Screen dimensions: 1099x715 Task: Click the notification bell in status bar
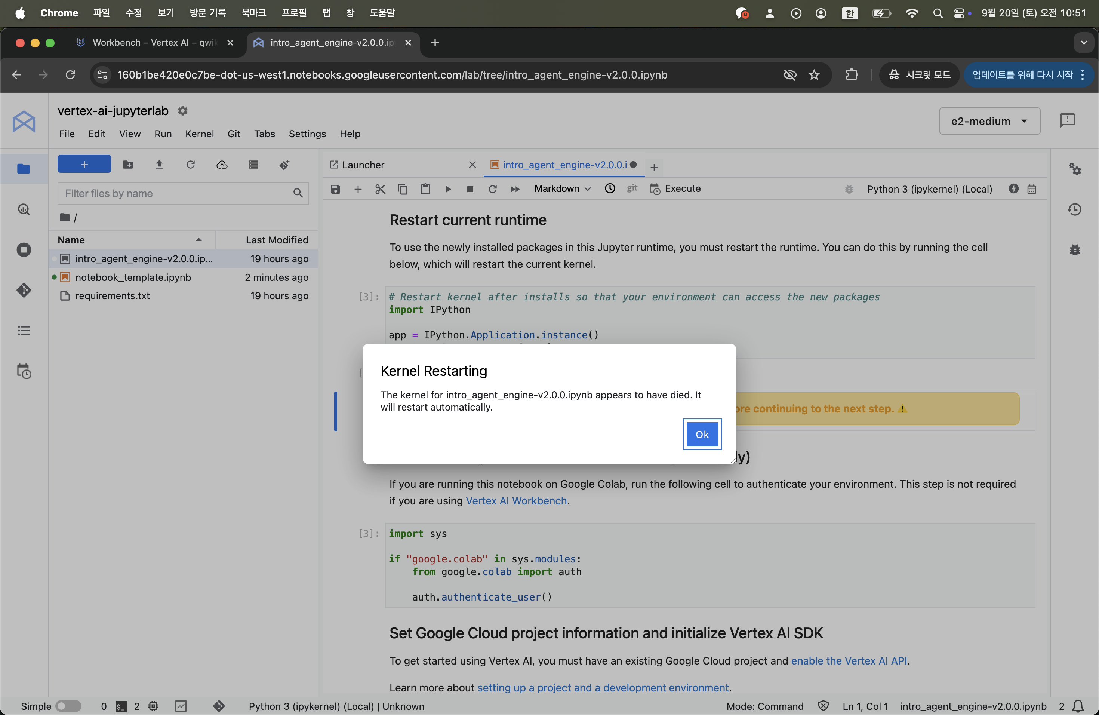(1078, 706)
